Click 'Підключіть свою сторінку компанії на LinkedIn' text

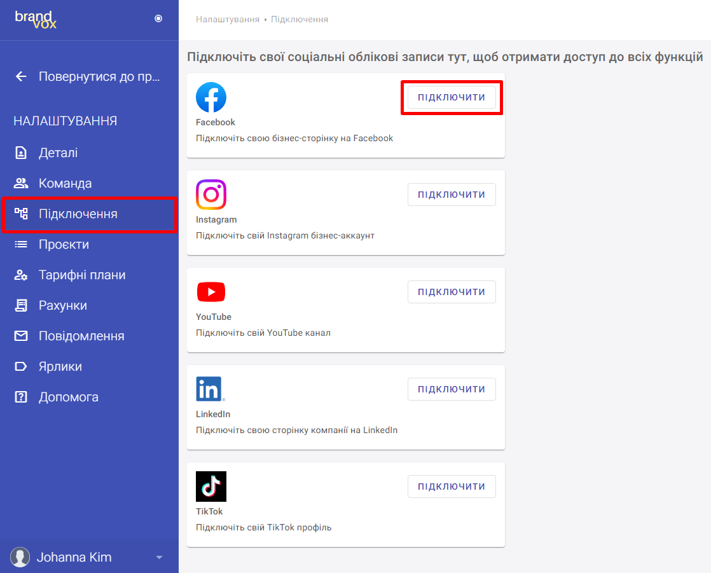point(296,430)
